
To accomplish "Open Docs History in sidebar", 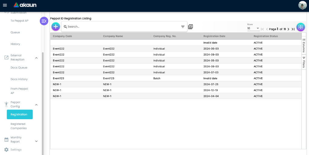I will (19, 79).
